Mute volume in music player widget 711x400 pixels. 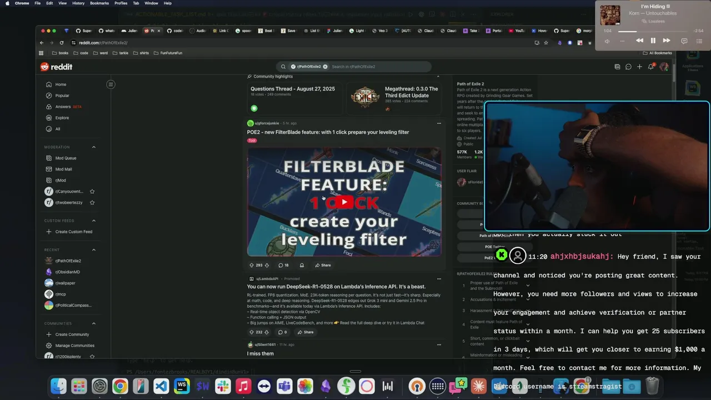(607, 41)
